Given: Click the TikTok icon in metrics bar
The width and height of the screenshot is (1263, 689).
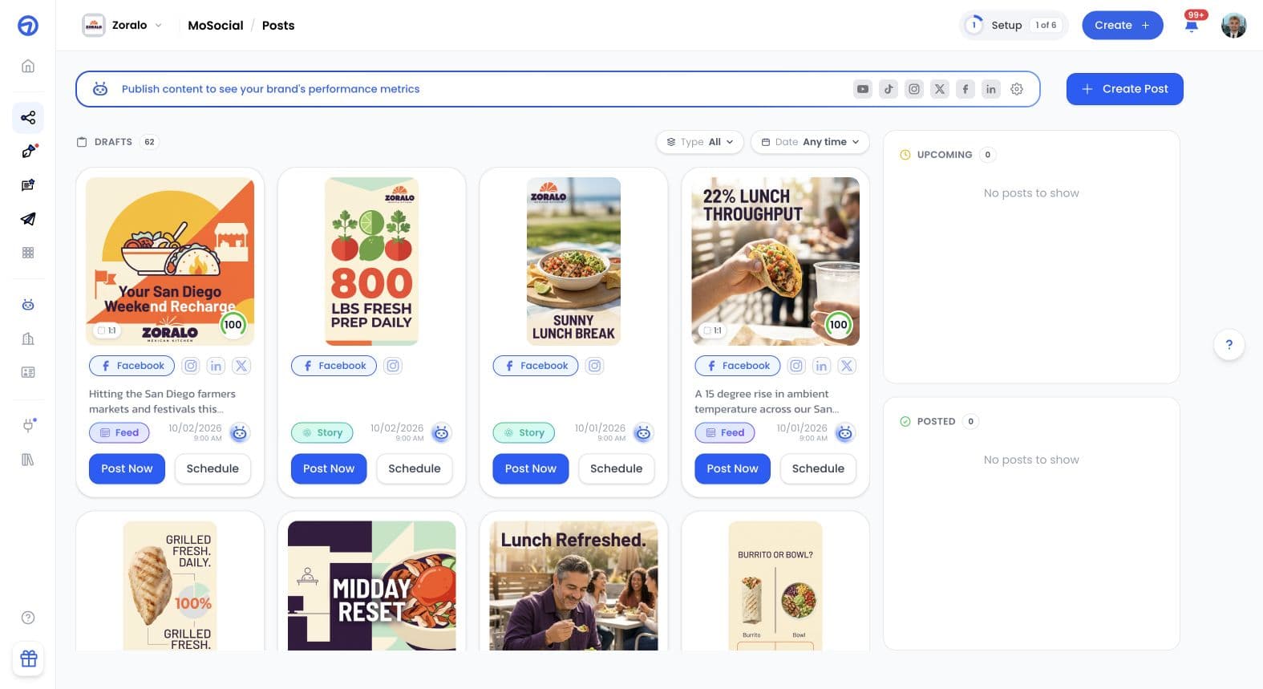Looking at the screenshot, I should click(x=889, y=89).
